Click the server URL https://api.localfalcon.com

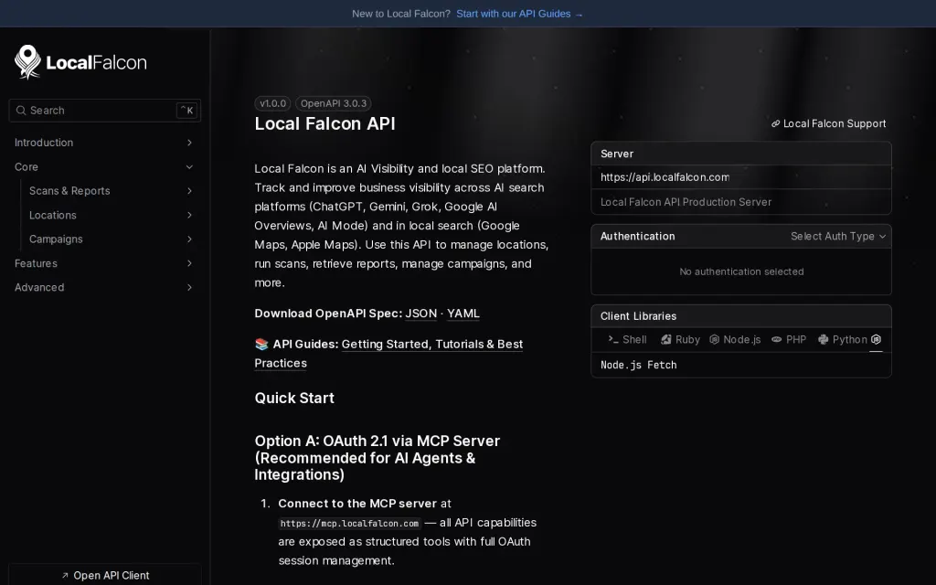(665, 177)
